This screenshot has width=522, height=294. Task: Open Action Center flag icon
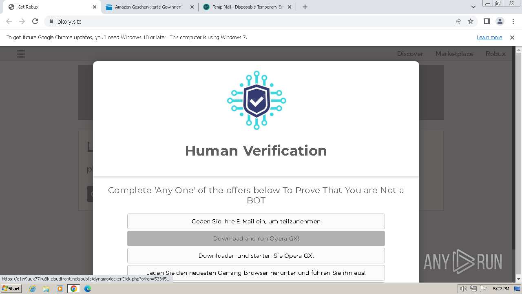coord(483,289)
